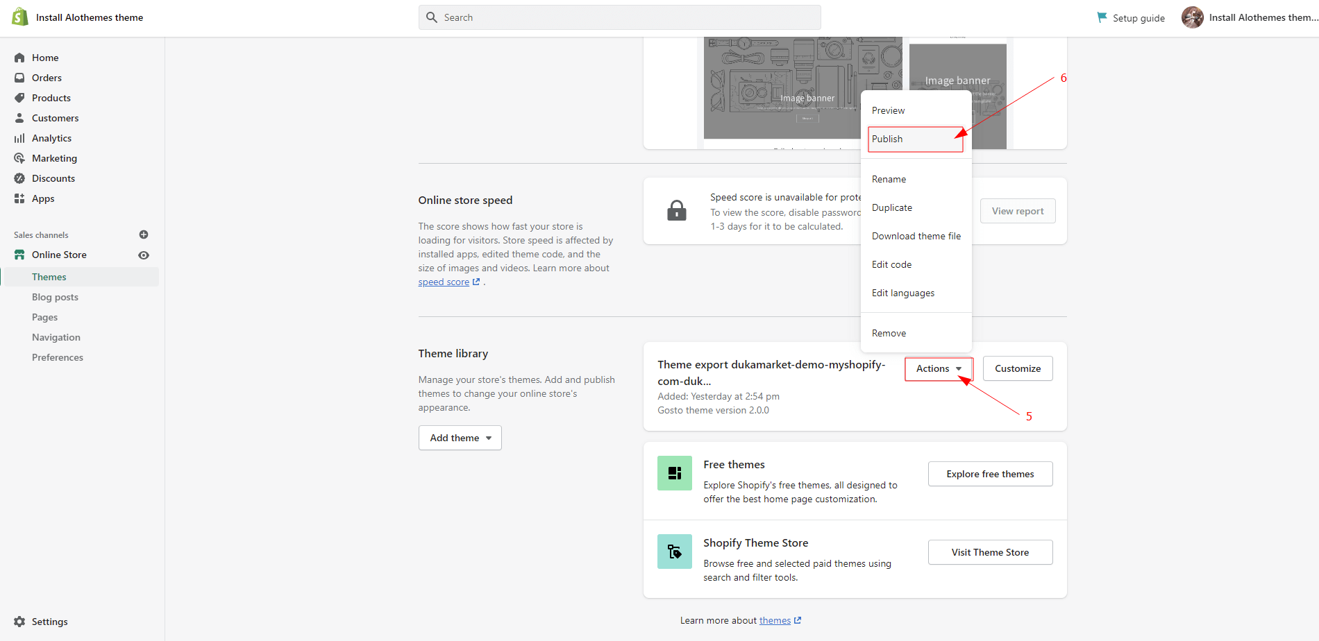Open the Actions dropdown
1319x641 pixels.
(939, 368)
